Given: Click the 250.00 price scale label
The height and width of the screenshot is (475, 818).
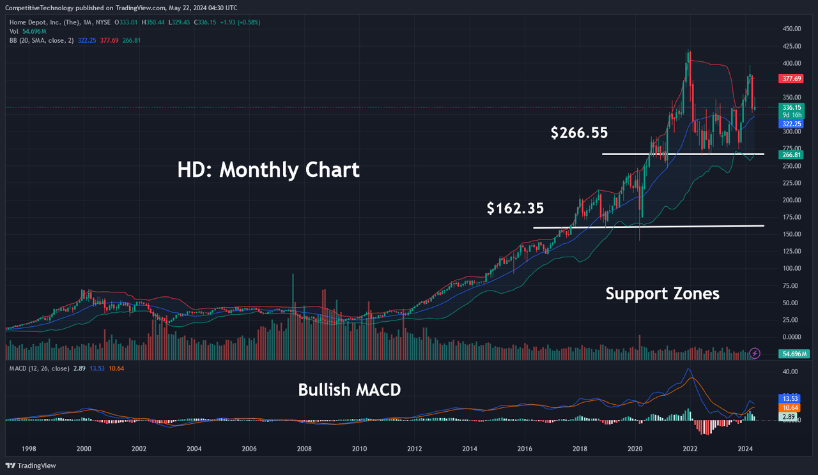Looking at the screenshot, I should pos(791,166).
